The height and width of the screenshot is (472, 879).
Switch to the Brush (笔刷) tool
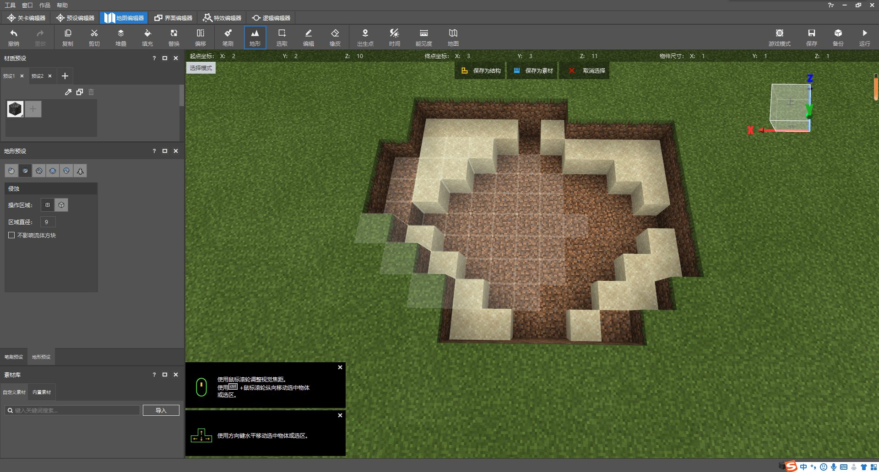click(228, 38)
